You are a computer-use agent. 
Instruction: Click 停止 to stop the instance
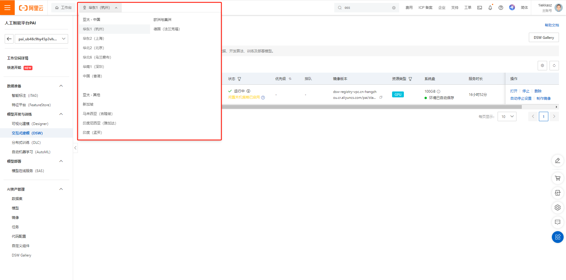pyautogui.click(x=526, y=91)
